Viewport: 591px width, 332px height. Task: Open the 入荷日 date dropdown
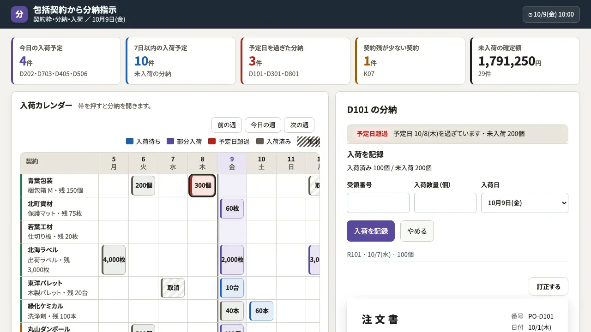pos(525,203)
